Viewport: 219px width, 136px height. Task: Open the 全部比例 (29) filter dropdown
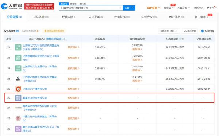(169, 31)
